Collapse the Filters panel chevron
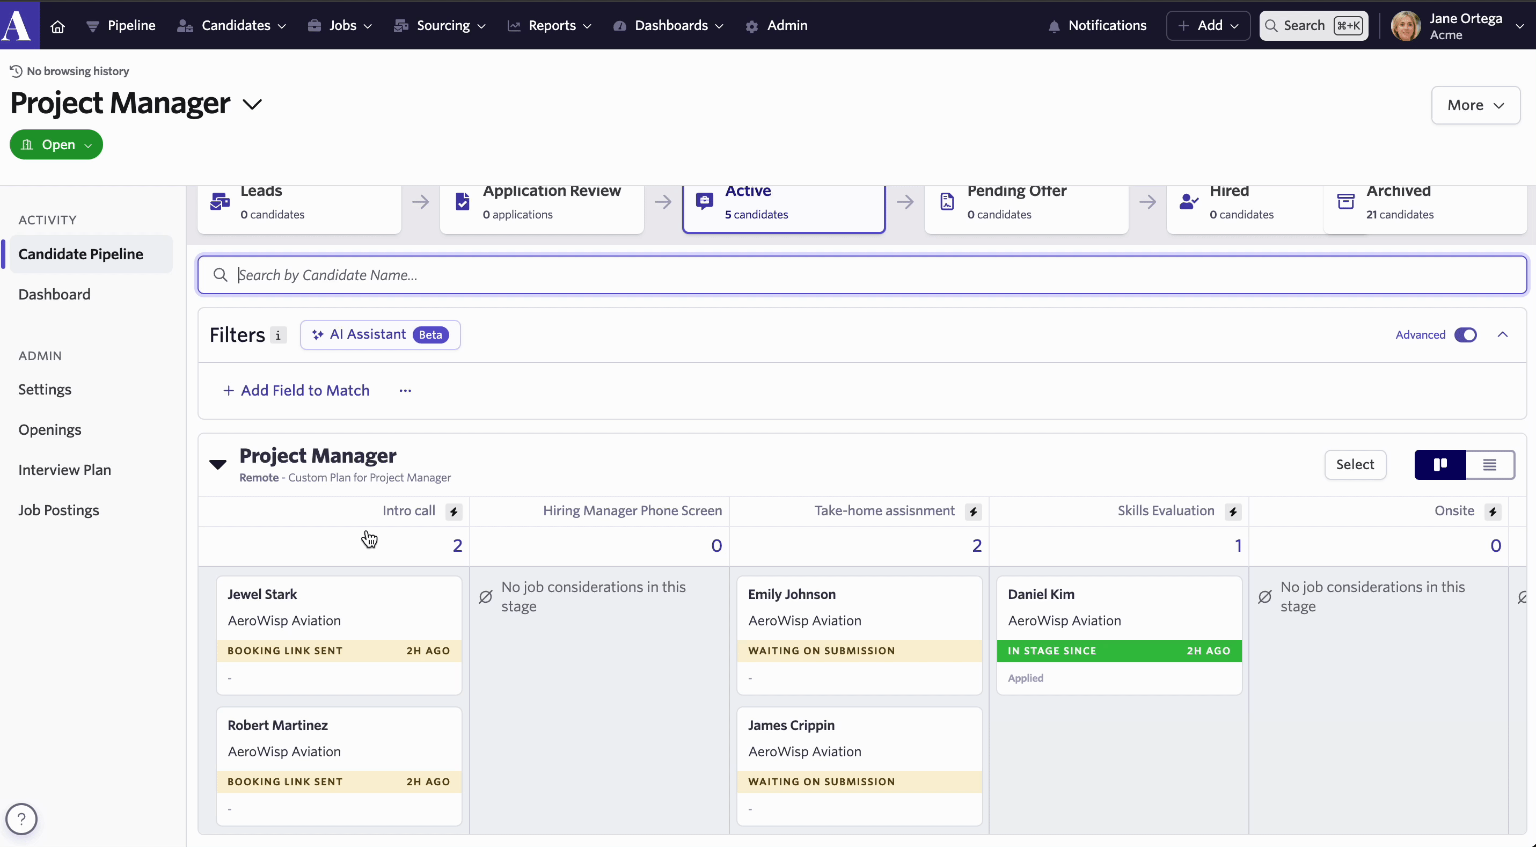This screenshot has width=1536, height=847. coord(1502,334)
